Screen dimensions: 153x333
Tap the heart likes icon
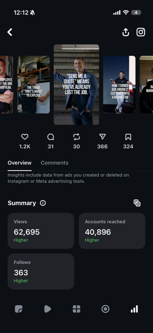click(x=25, y=137)
